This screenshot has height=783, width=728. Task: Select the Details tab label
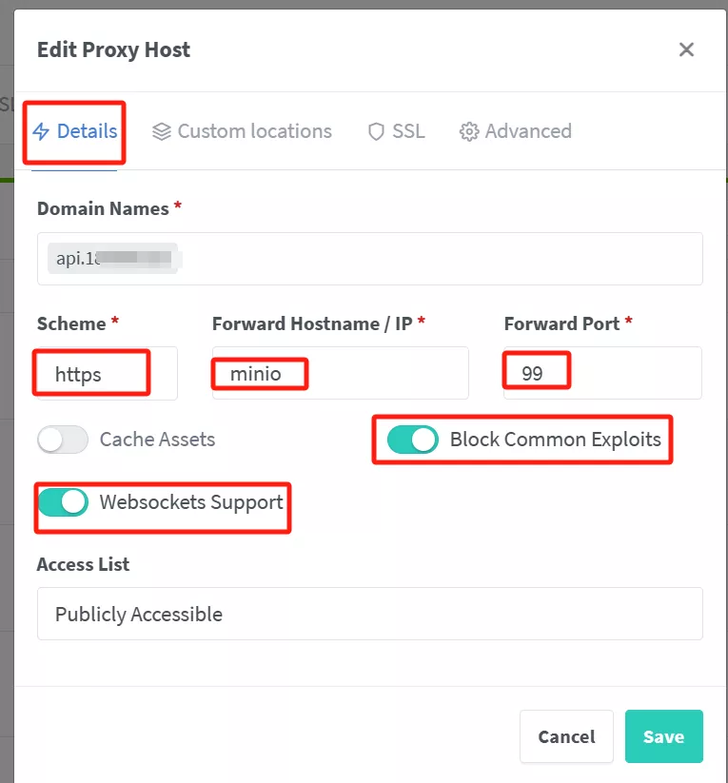click(87, 131)
